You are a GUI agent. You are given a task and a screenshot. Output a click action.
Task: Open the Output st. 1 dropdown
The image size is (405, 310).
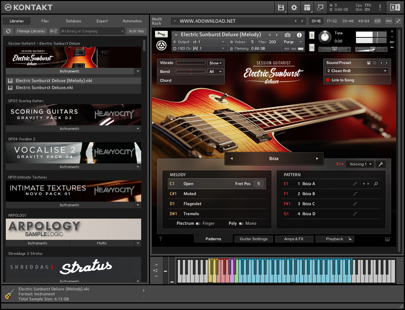[199, 42]
